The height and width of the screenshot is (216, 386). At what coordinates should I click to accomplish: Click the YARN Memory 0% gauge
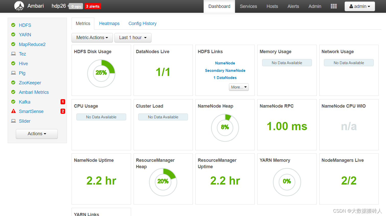pyautogui.click(x=287, y=182)
